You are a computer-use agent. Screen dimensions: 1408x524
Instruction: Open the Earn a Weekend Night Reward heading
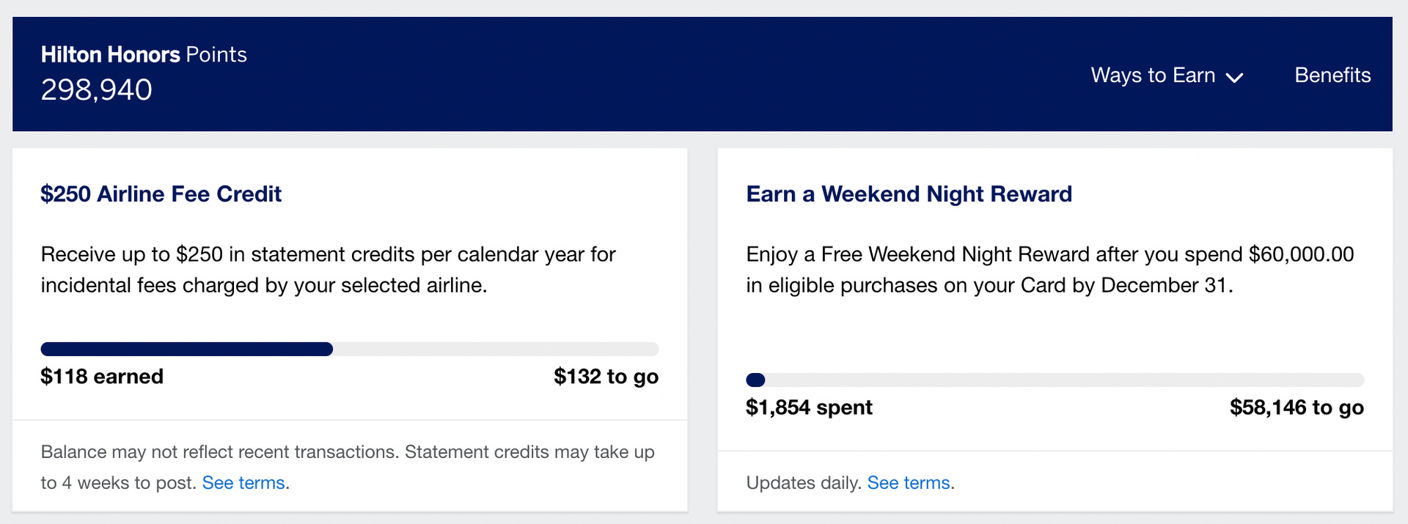click(909, 193)
